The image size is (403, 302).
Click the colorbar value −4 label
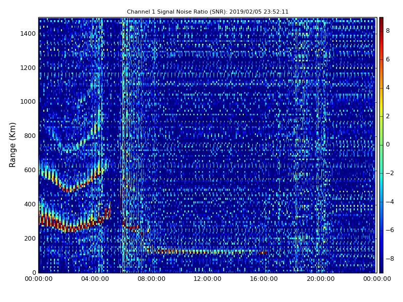click(390, 202)
